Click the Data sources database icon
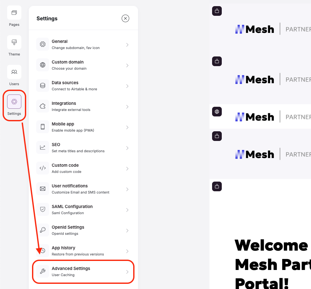Screen dimensions: 311x289 point(42,85)
